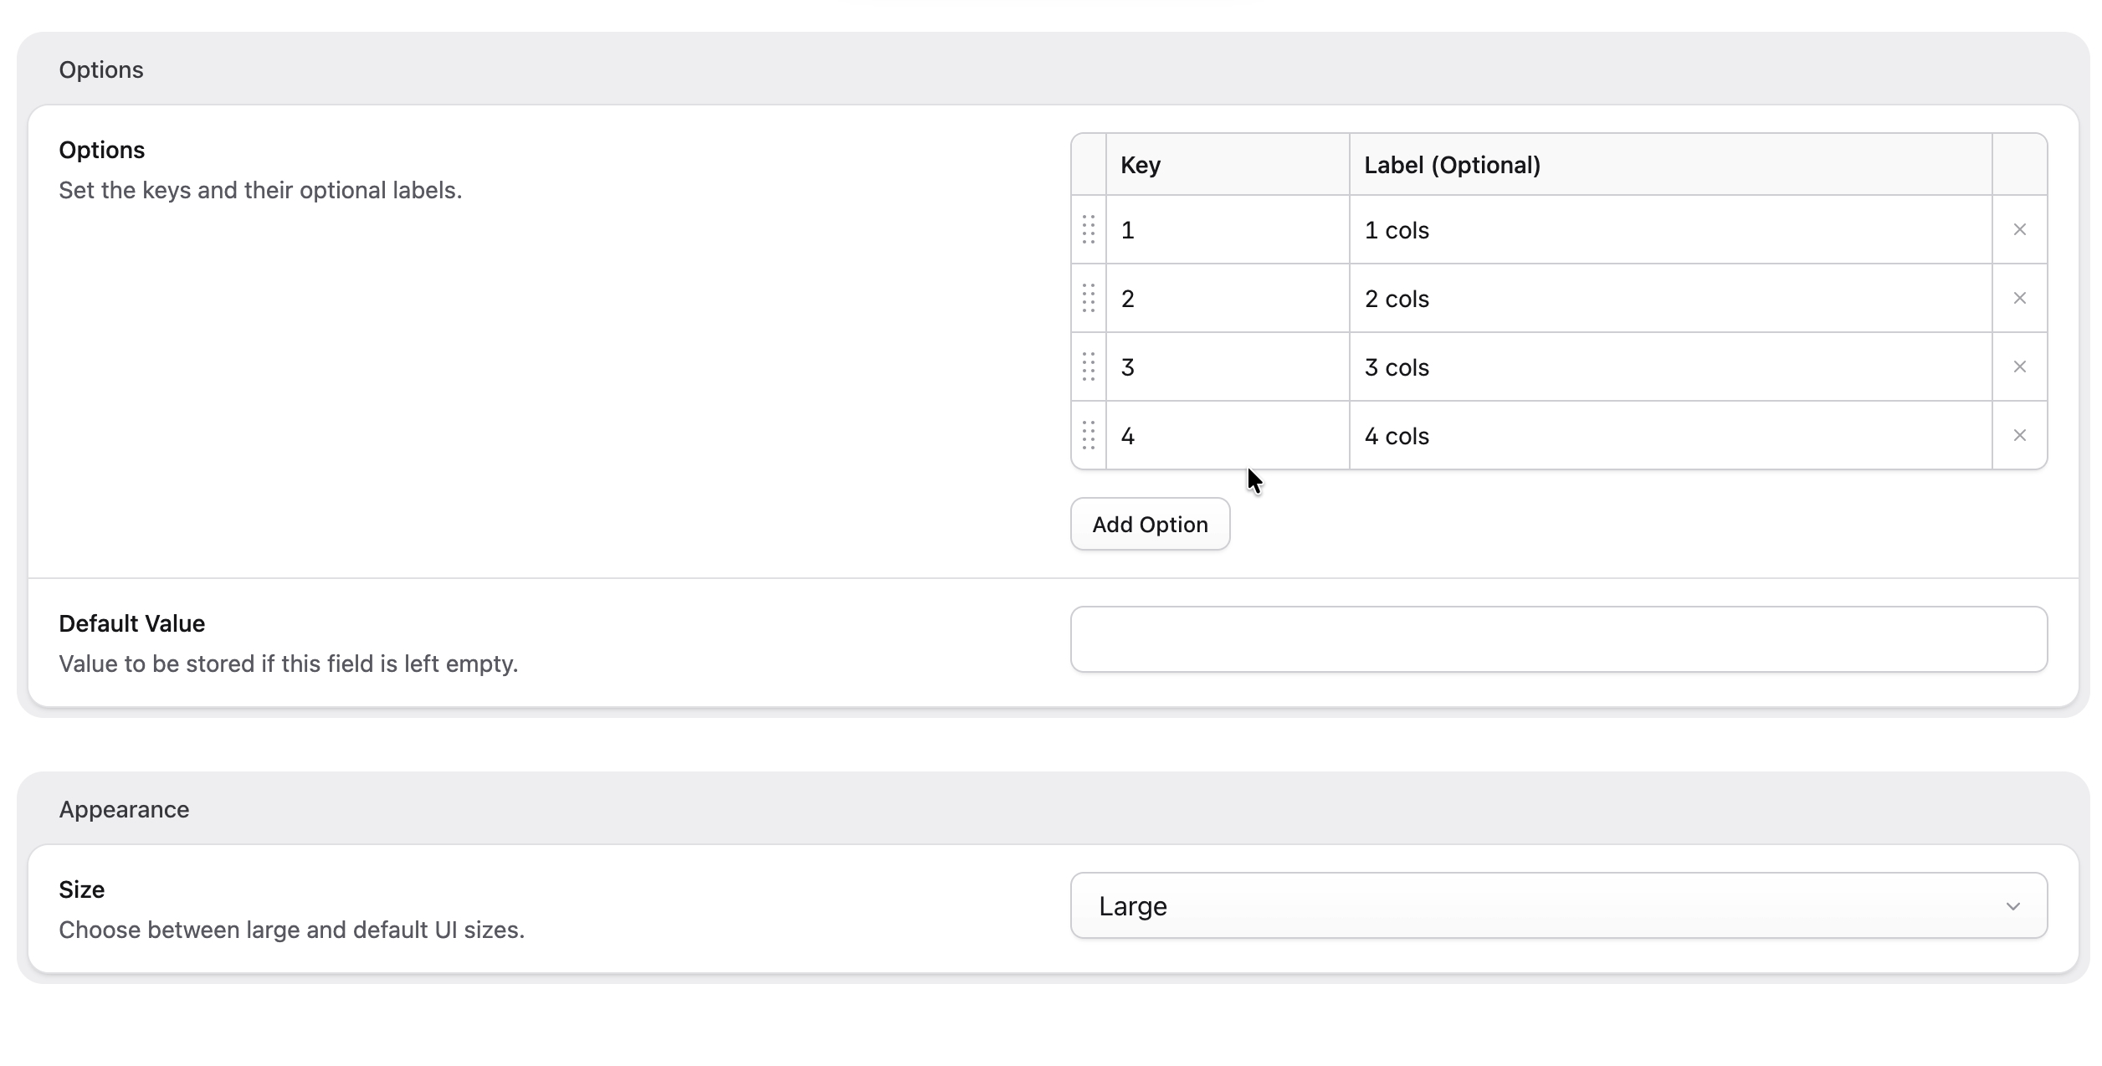The image size is (2102, 1066).
Task: Remove the '2 cols' option row
Action: 2019,298
